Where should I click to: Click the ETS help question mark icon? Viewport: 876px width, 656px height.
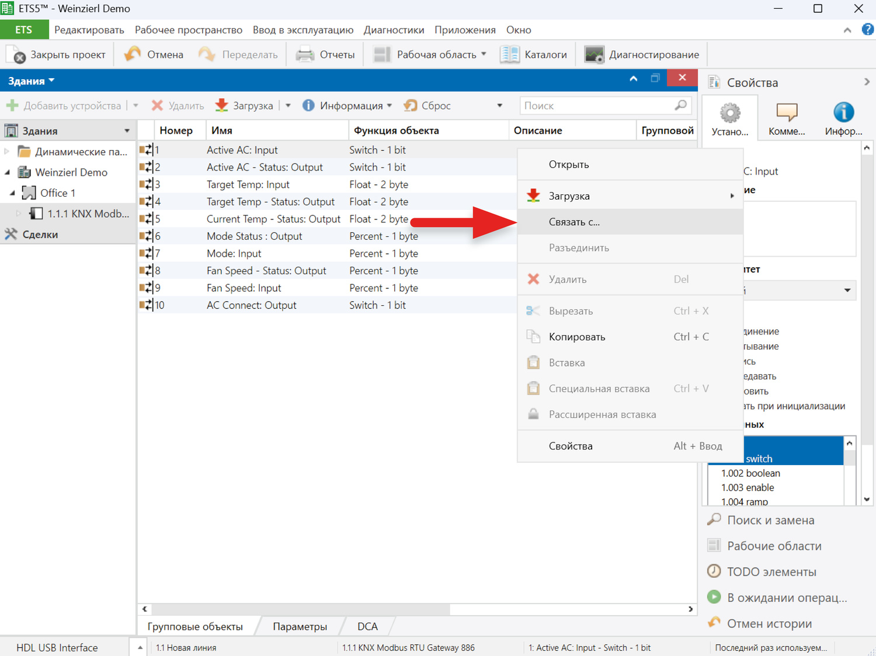tap(867, 30)
